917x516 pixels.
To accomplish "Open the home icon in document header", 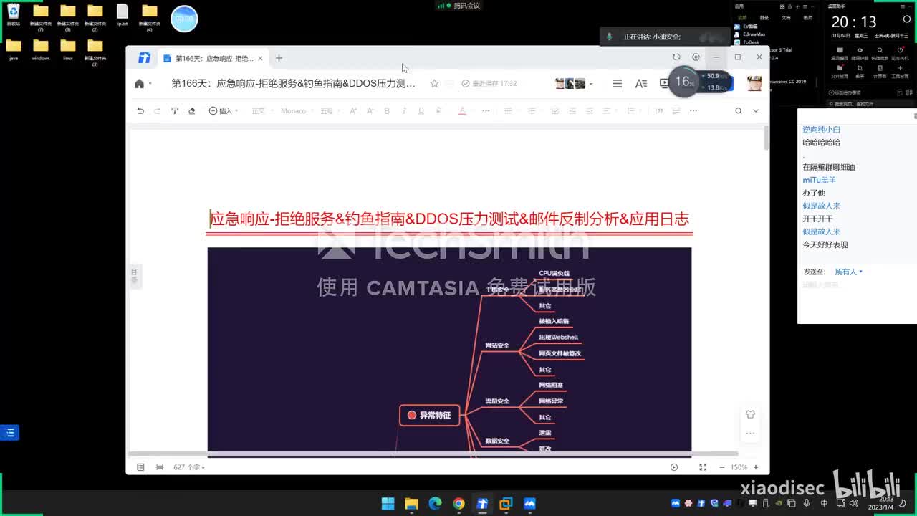I will pos(139,84).
